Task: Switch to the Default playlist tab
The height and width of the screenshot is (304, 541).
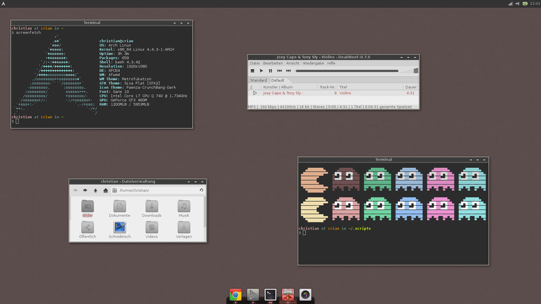Action: 278,80
